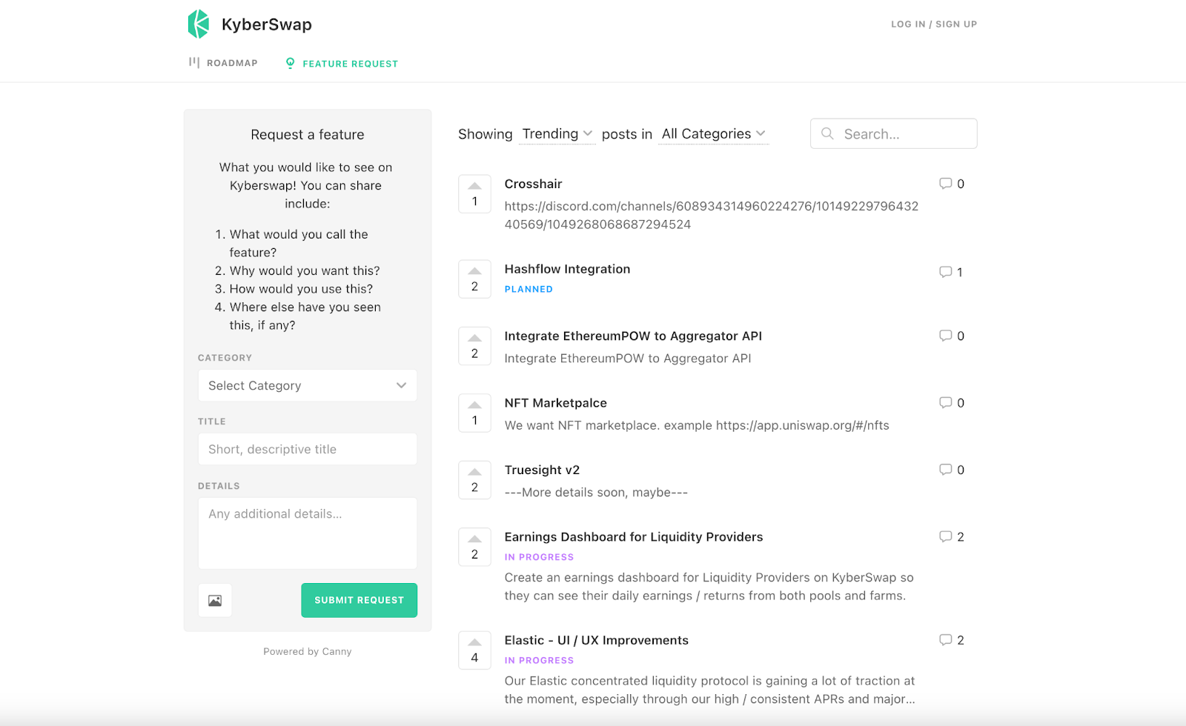The image size is (1186, 726).
Task: Click the roadmap bars icon in the navigation
Action: [x=194, y=62]
